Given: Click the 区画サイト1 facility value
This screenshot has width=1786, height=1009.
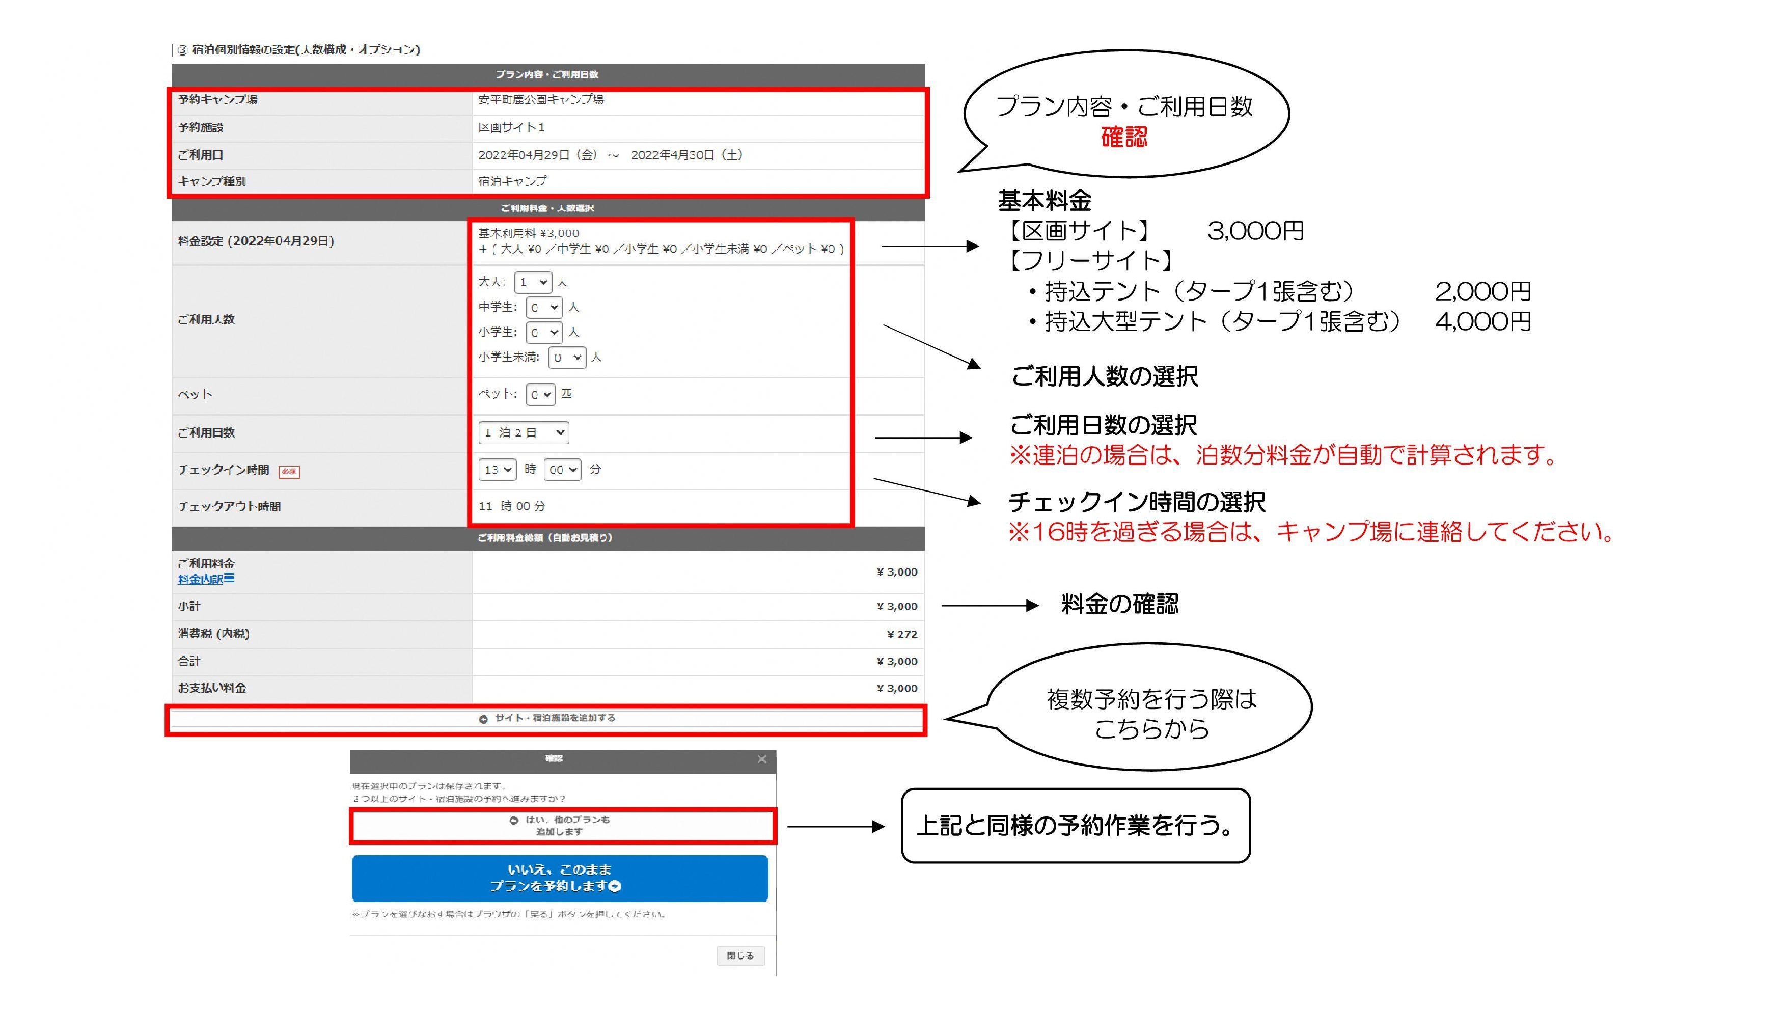Looking at the screenshot, I should point(512,128).
